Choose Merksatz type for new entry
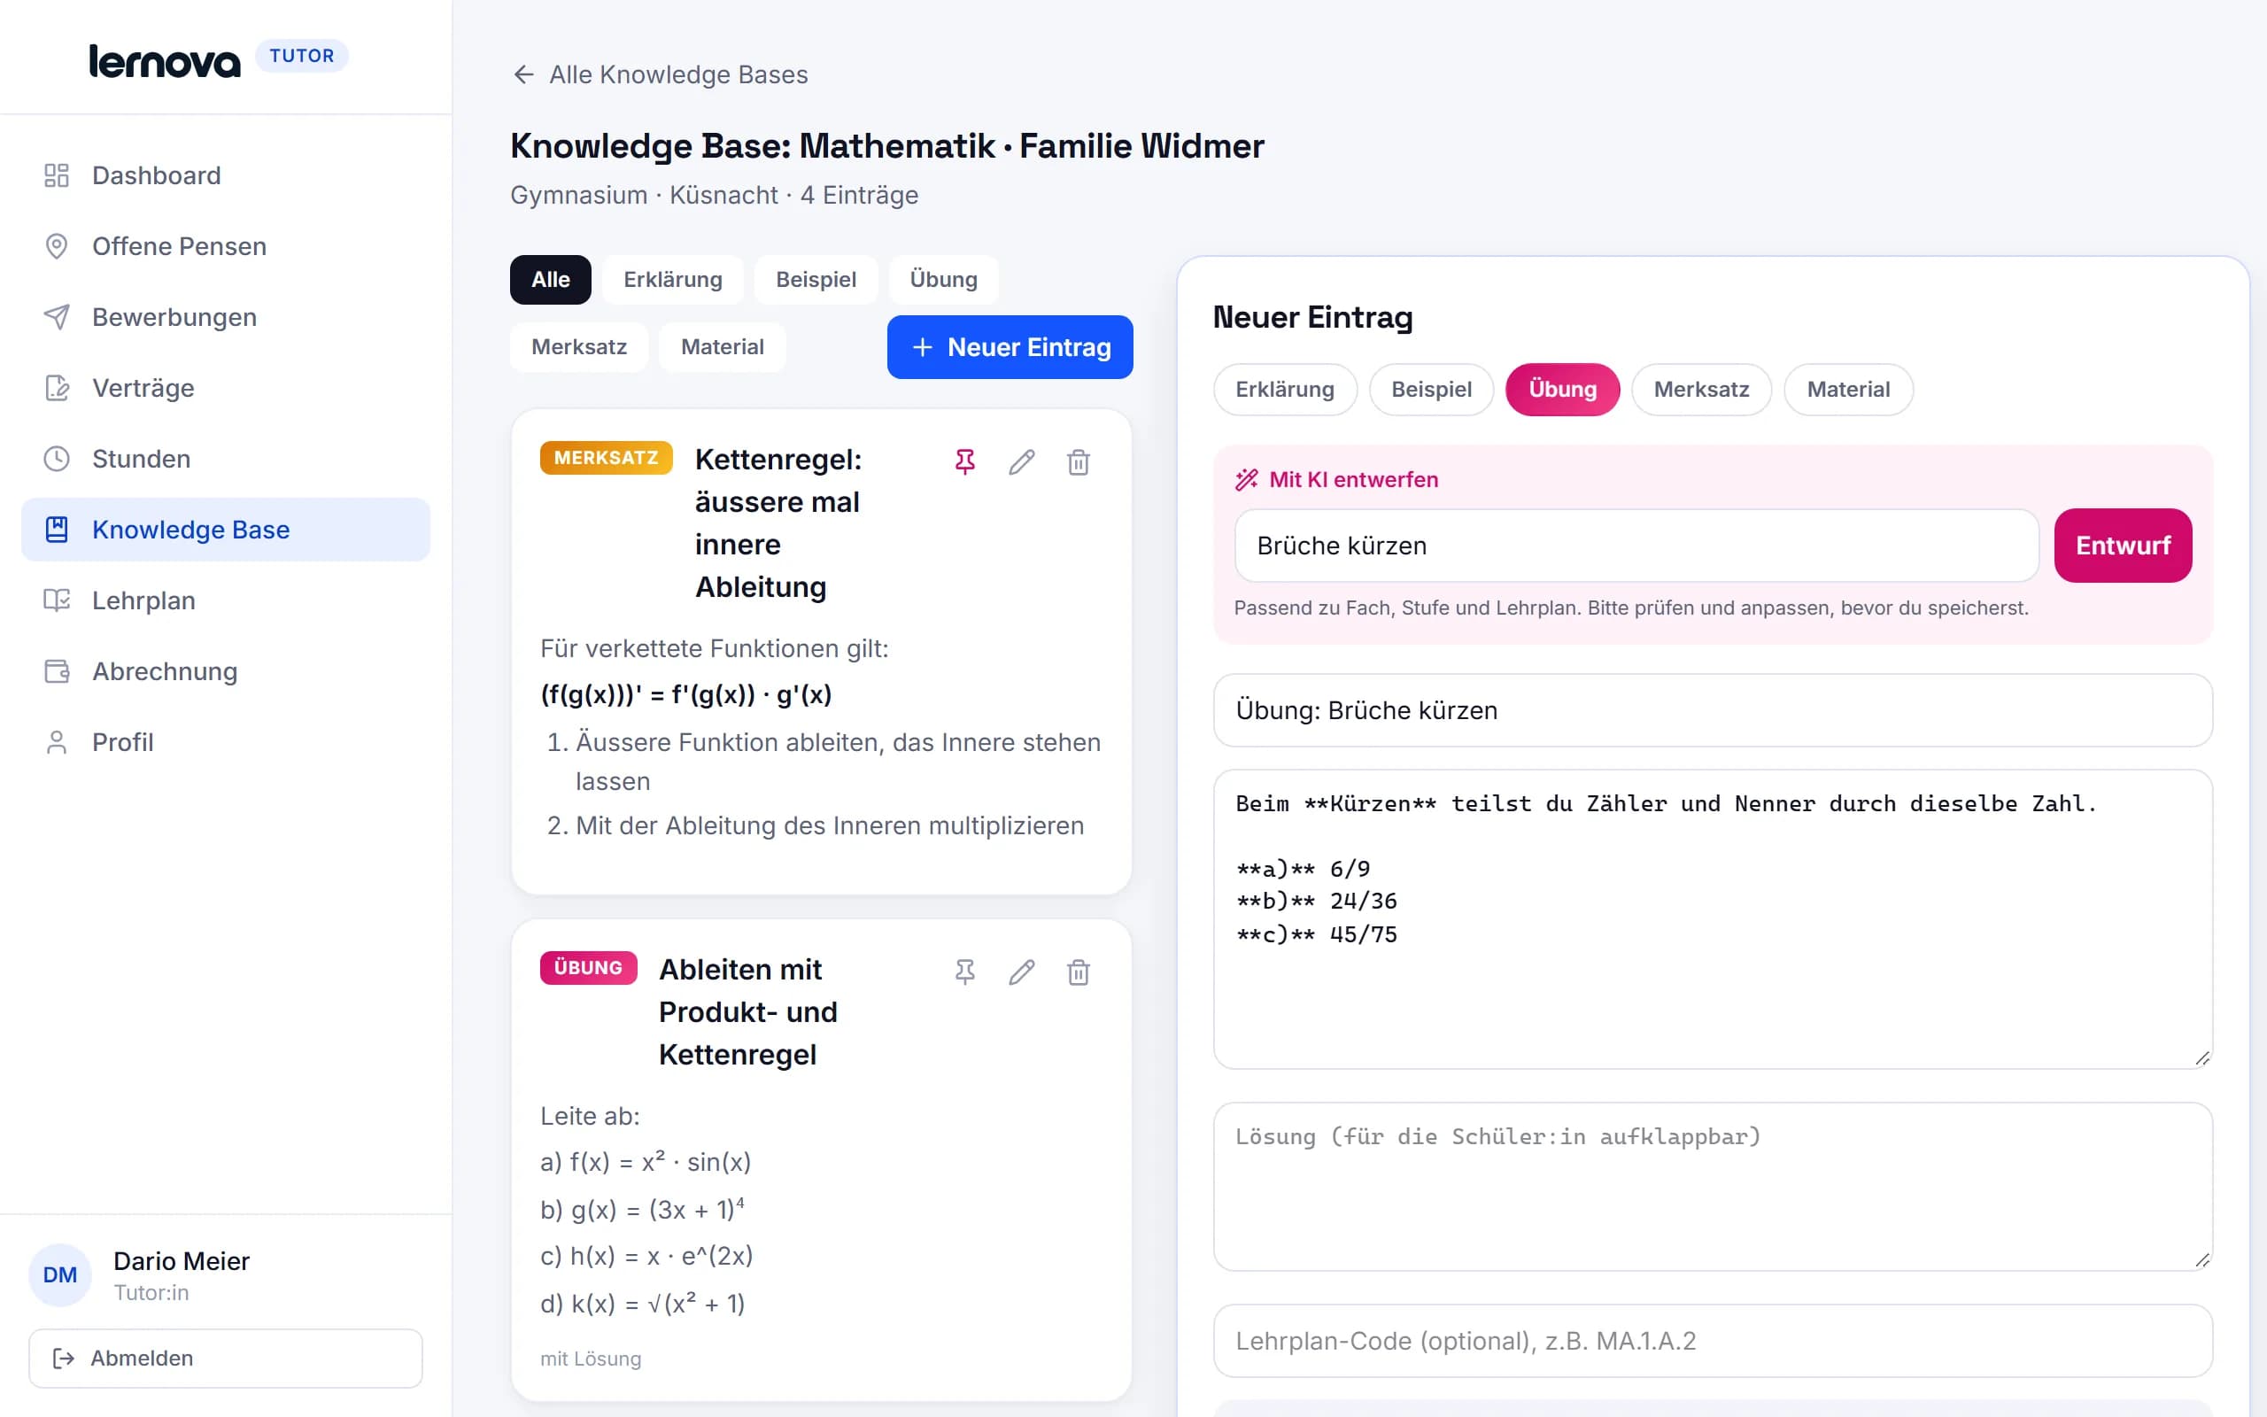2267x1417 pixels. click(1701, 389)
